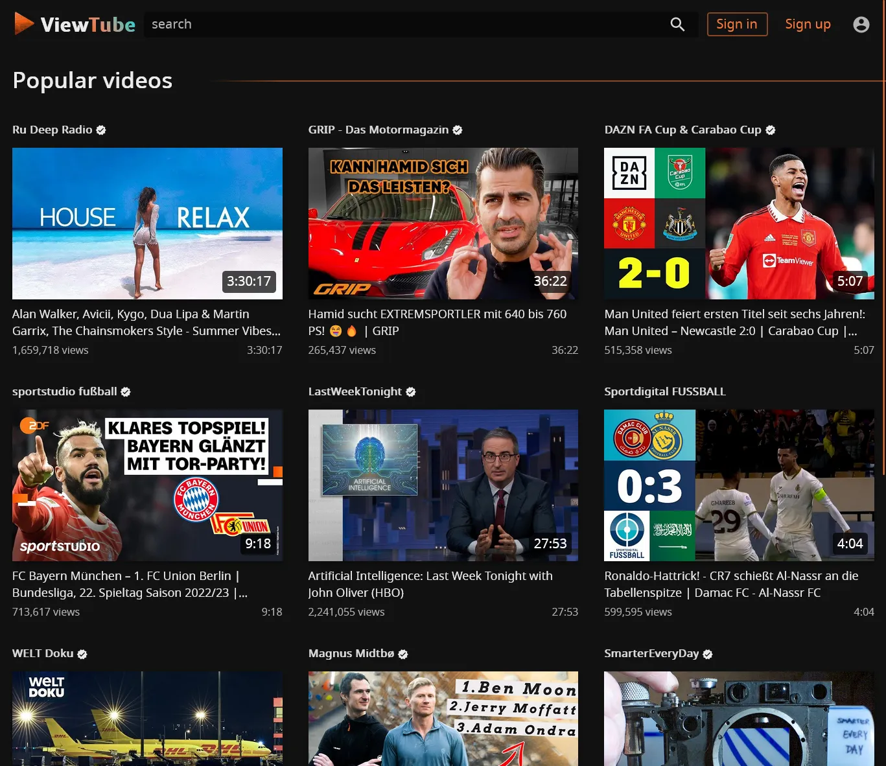
Task: Click the FC Bayern München Bundesliga thumbnail
Action: 147,485
